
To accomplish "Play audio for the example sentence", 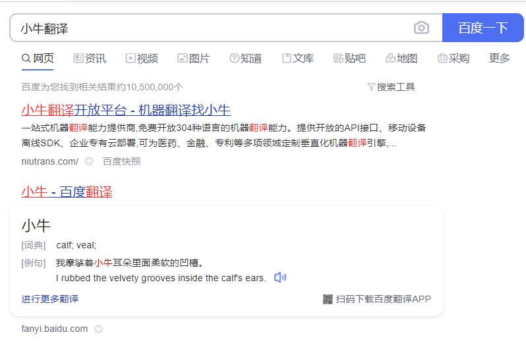I will [279, 278].
